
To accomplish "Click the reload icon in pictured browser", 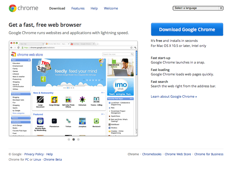I will pos(18,47).
